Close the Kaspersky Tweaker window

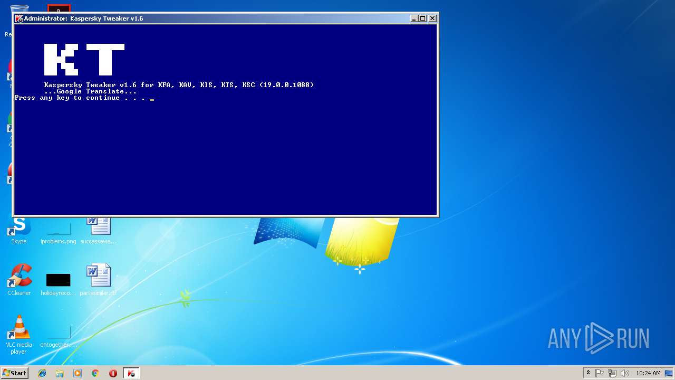[432, 18]
